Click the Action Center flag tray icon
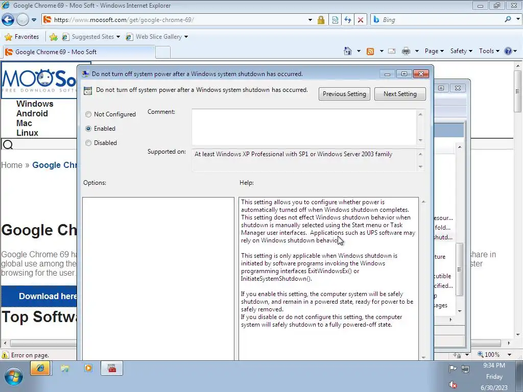Viewport: 523px width, 392px height. tap(453, 369)
